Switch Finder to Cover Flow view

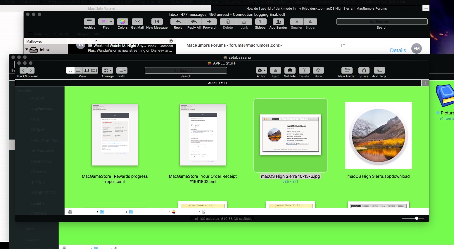point(94,70)
